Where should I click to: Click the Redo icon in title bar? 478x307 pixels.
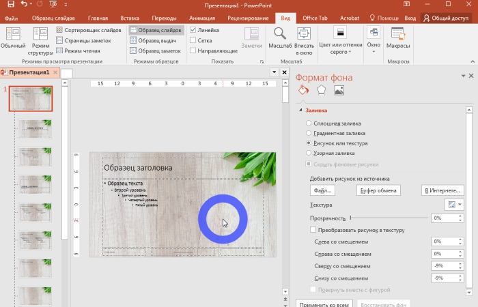click(x=40, y=4)
